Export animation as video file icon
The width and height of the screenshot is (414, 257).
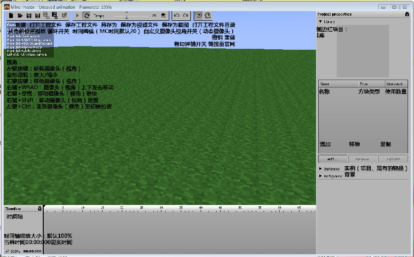coord(46,16)
